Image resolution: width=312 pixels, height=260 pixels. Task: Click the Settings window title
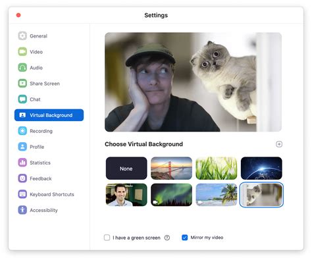(x=156, y=15)
